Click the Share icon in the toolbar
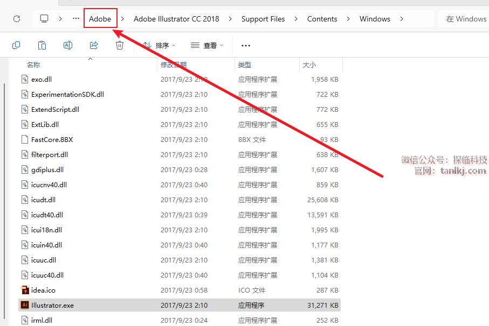Viewport: 489px width, 326px height. pos(94,45)
